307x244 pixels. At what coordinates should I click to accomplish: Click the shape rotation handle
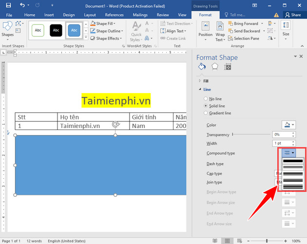click(115, 124)
